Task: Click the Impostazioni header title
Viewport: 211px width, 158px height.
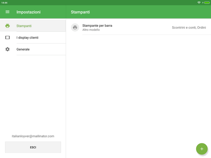Action: click(x=28, y=12)
